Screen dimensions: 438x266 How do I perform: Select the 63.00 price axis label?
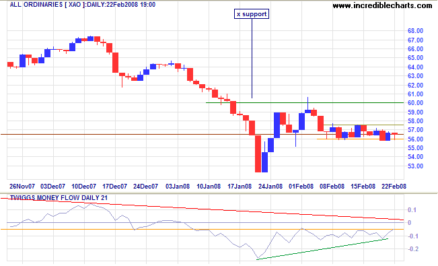click(415, 76)
